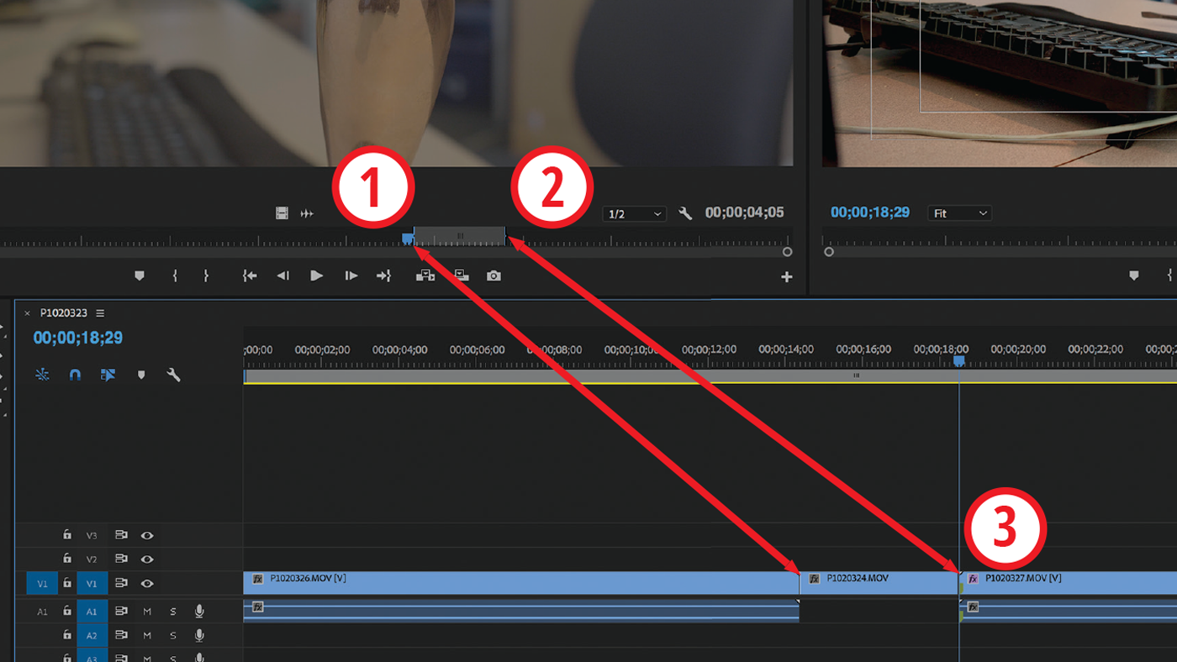Viewport: 1177px width, 662px height.
Task: Click the blue timecode in the Program Monitor
Action: 870,213
